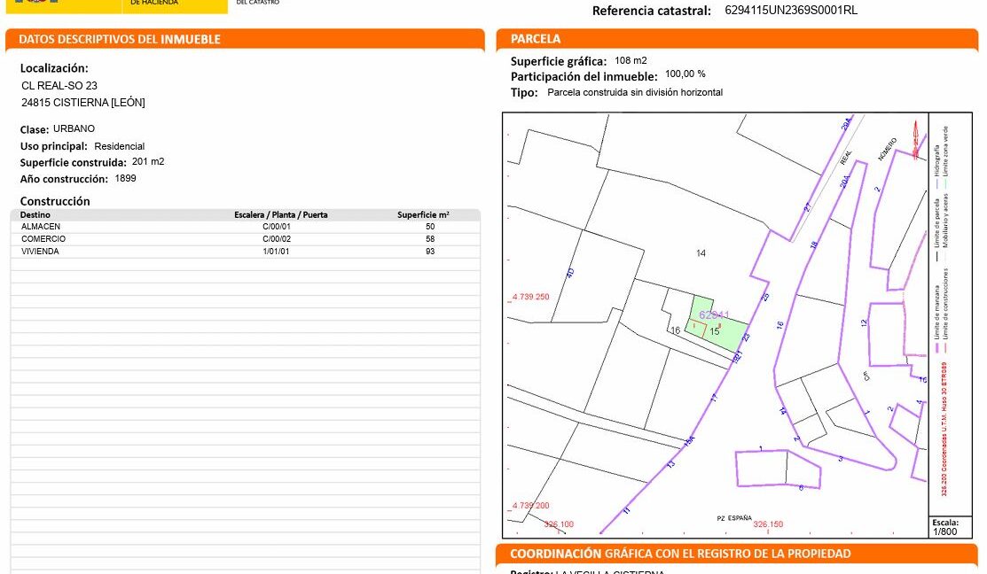The image size is (987, 574).
Task: Select the 'Referencia catastral:' label
Action: 652,11
